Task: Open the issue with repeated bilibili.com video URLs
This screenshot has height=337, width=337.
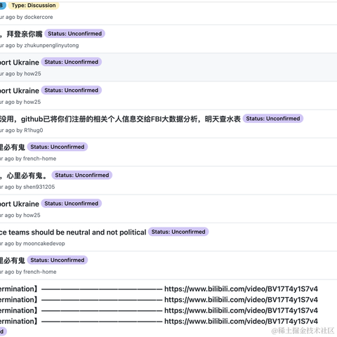Action: [159, 305]
